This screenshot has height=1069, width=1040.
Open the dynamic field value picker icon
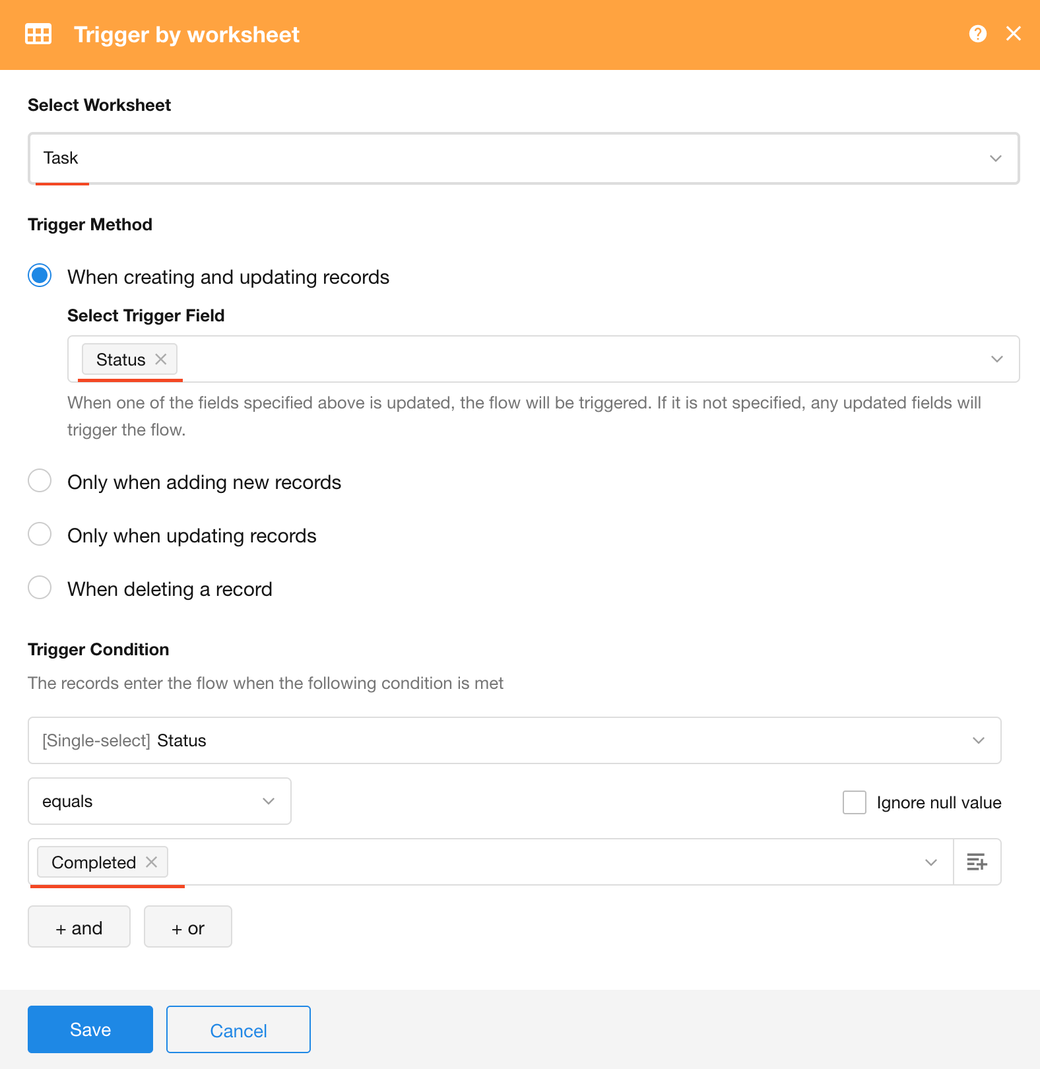[977, 862]
